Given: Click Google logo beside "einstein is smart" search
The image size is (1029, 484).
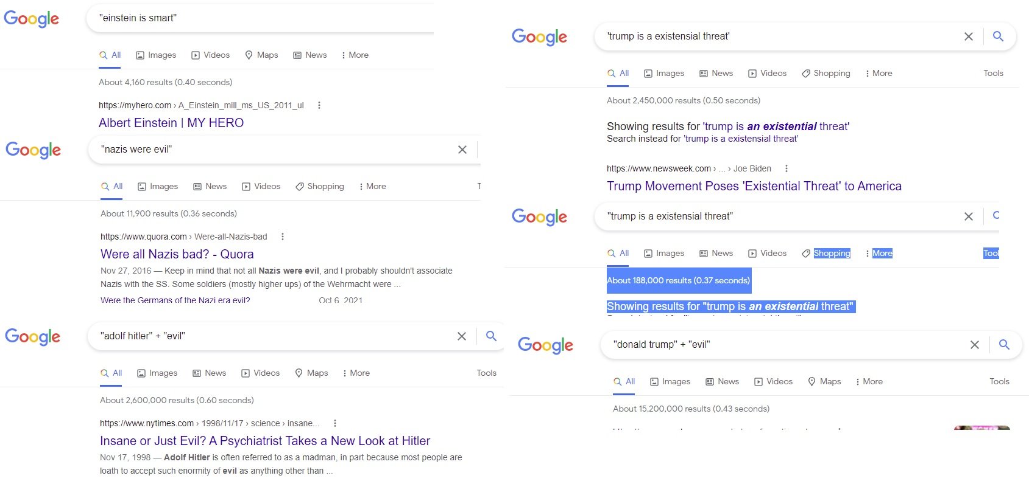Looking at the screenshot, I should (x=32, y=19).
